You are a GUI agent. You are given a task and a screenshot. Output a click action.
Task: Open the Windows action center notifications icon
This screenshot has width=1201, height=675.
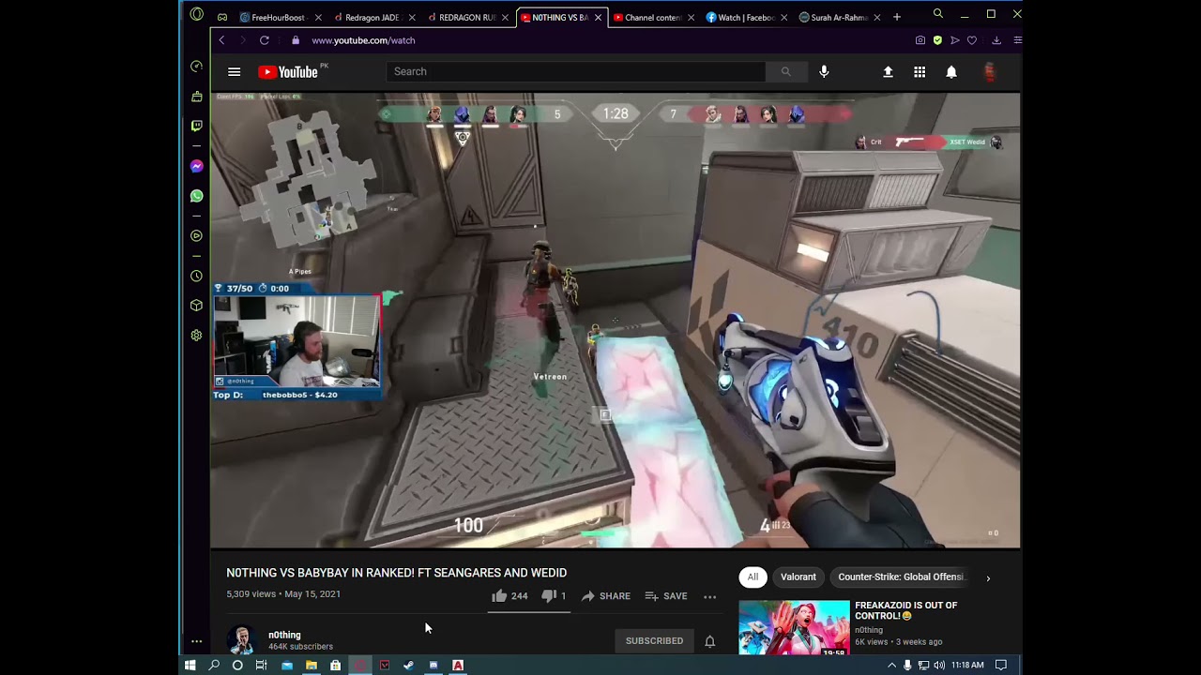point(1000,666)
